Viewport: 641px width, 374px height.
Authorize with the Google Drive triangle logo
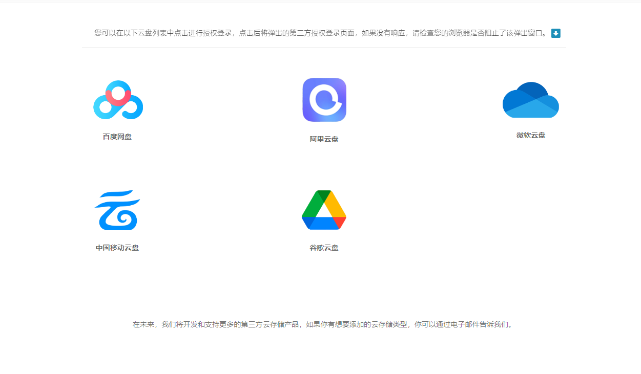[324, 210]
